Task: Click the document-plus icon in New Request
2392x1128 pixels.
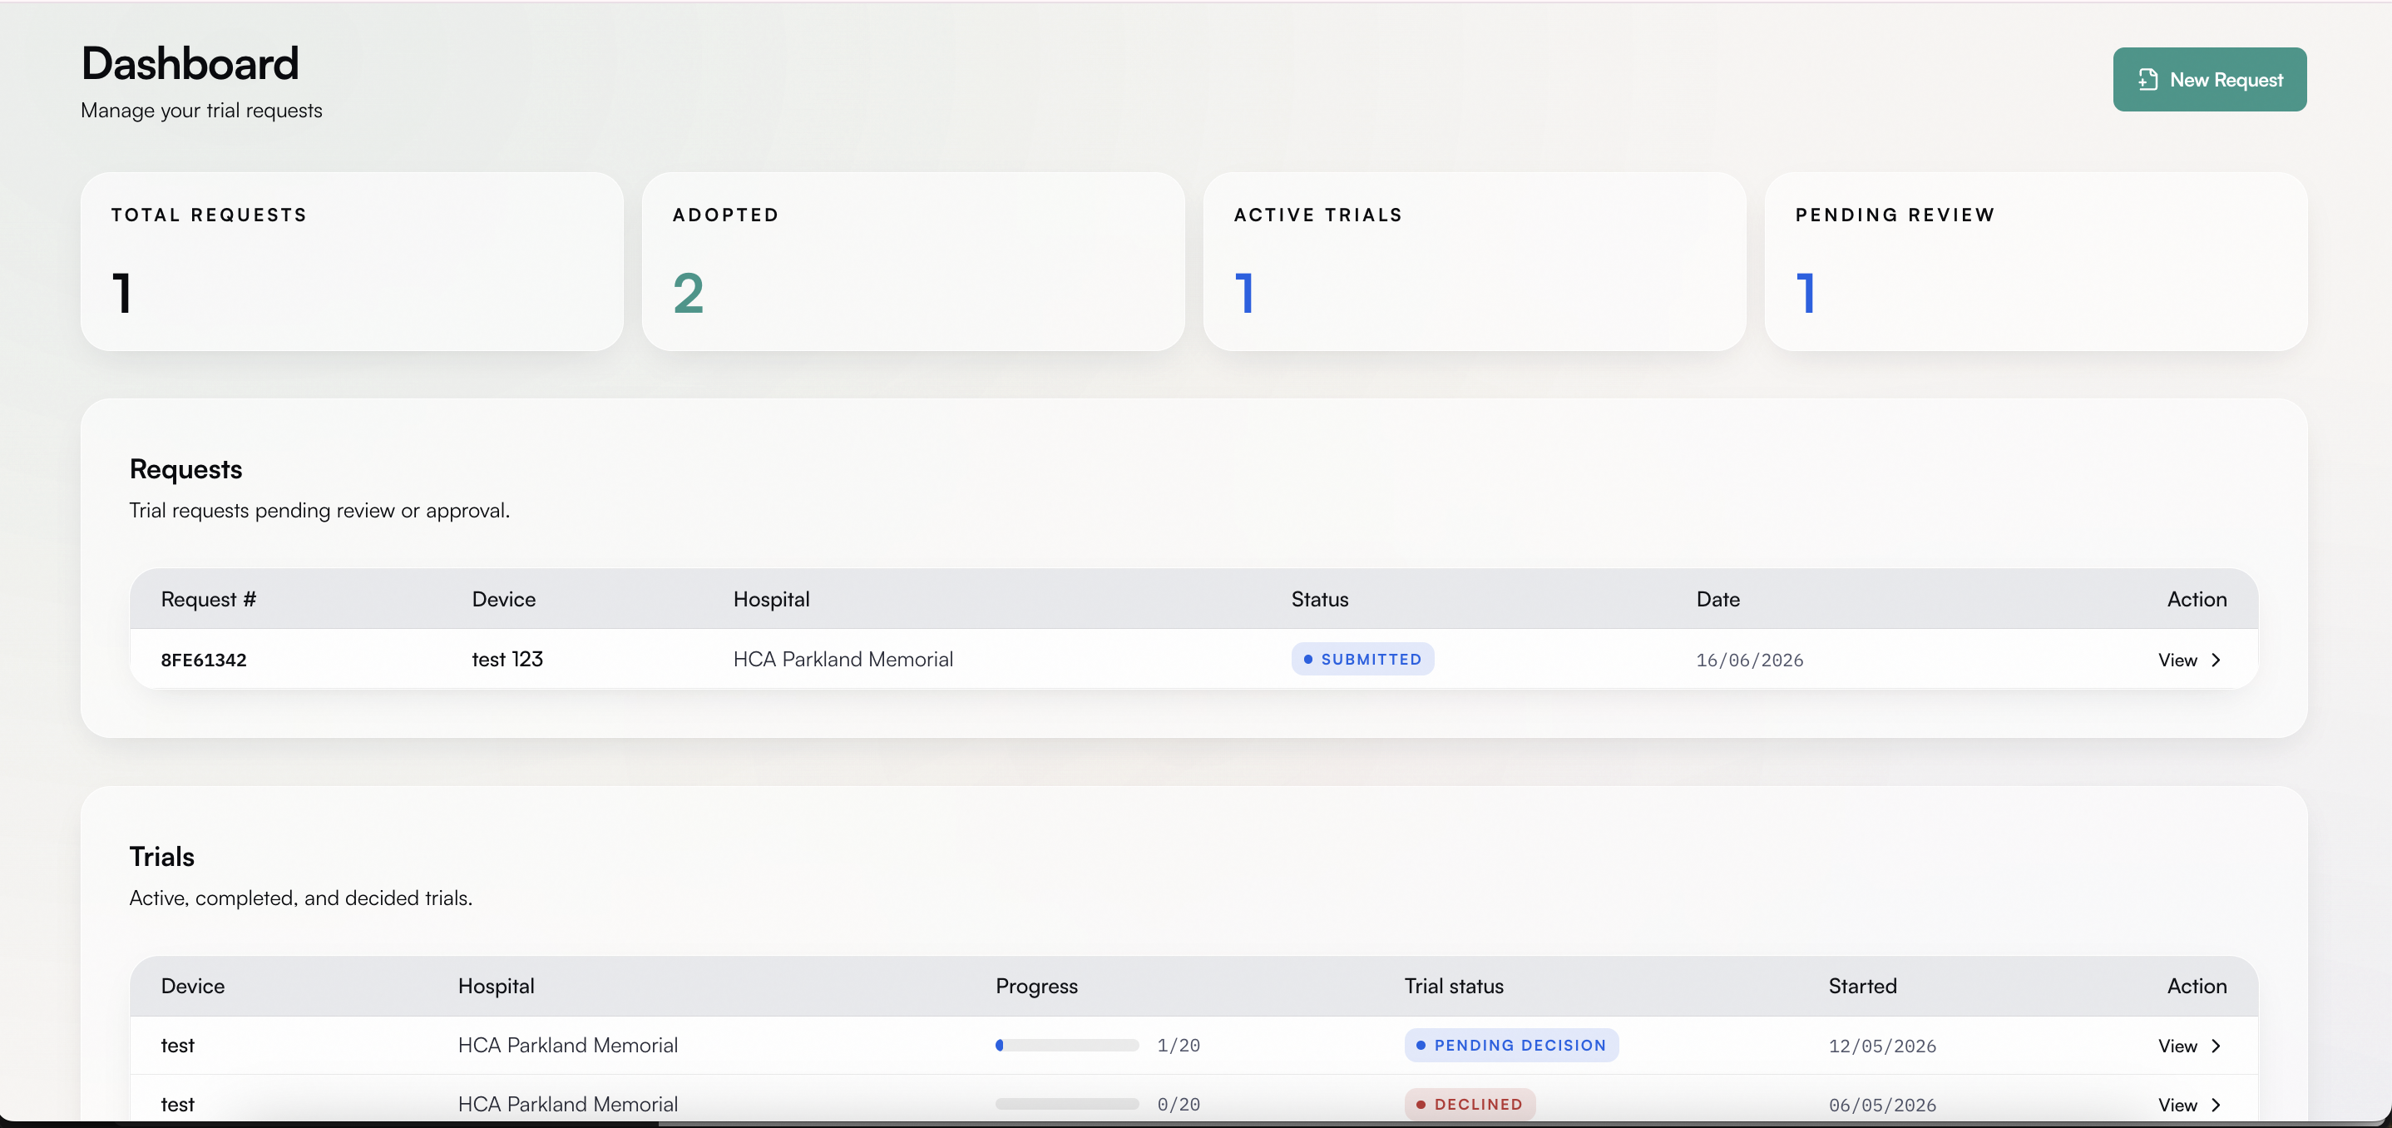Action: 2147,80
